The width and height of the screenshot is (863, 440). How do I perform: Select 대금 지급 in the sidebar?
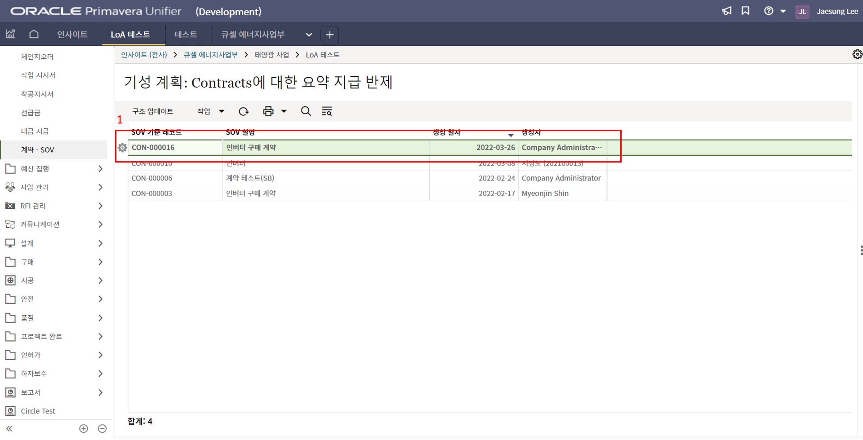tap(35, 131)
